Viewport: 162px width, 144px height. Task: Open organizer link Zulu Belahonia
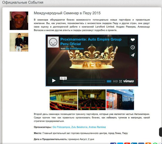79,127
